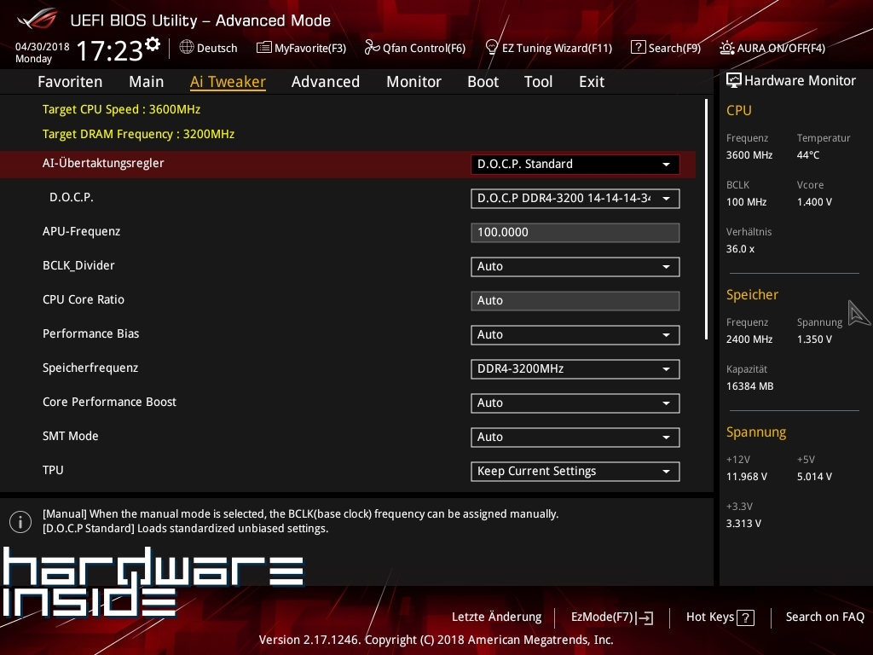Click the settings list scrollbar
The image size is (873, 655).
pos(706,219)
